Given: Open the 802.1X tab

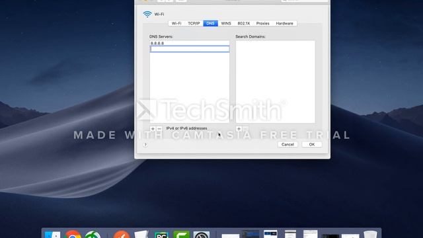Looking at the screenshot, I should click(244, 24).
